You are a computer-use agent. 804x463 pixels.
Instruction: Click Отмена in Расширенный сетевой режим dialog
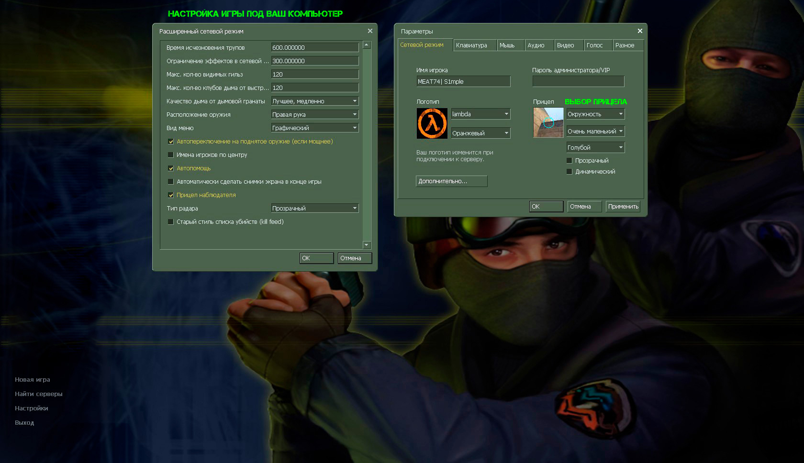click(x=355, y=258)
